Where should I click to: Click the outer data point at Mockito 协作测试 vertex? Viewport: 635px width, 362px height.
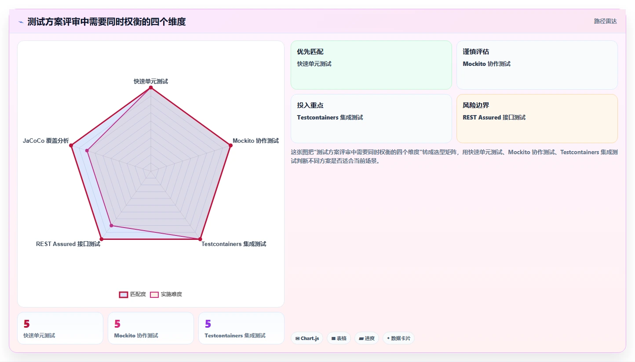(230, 145)
